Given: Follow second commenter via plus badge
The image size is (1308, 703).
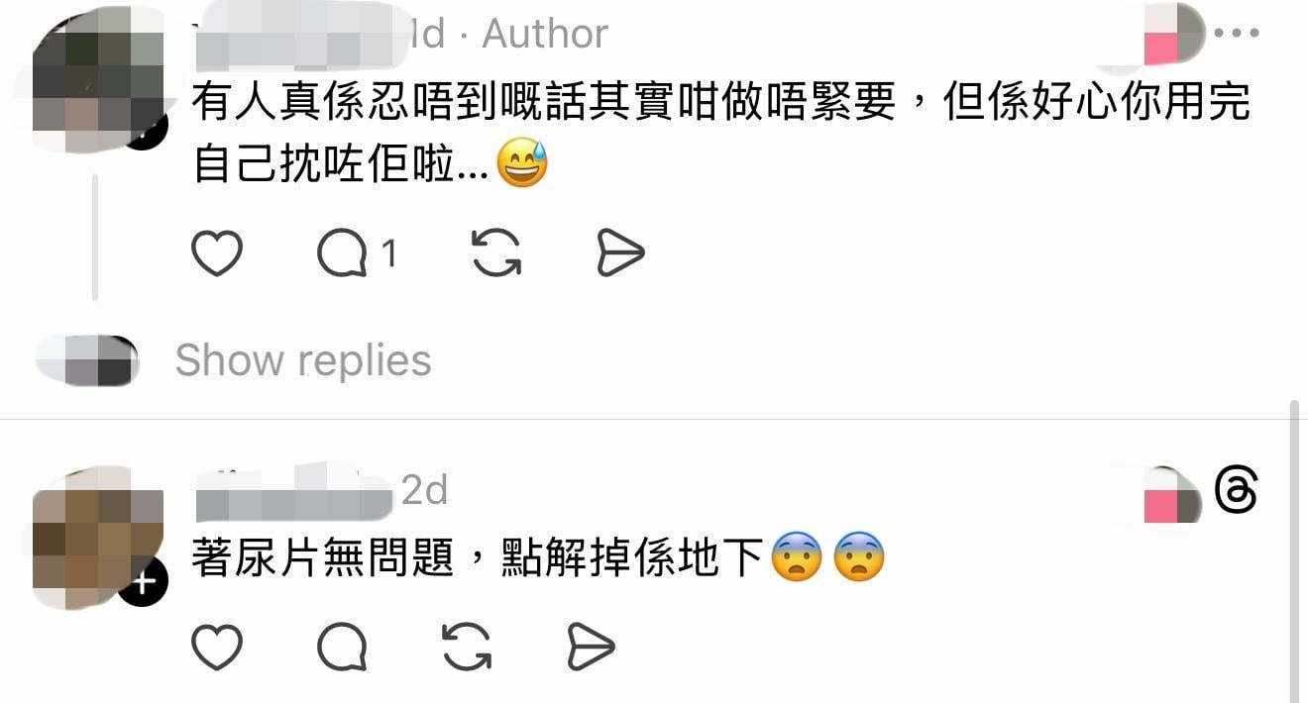Looking at the screenshot, I should [x=144, y=582].
